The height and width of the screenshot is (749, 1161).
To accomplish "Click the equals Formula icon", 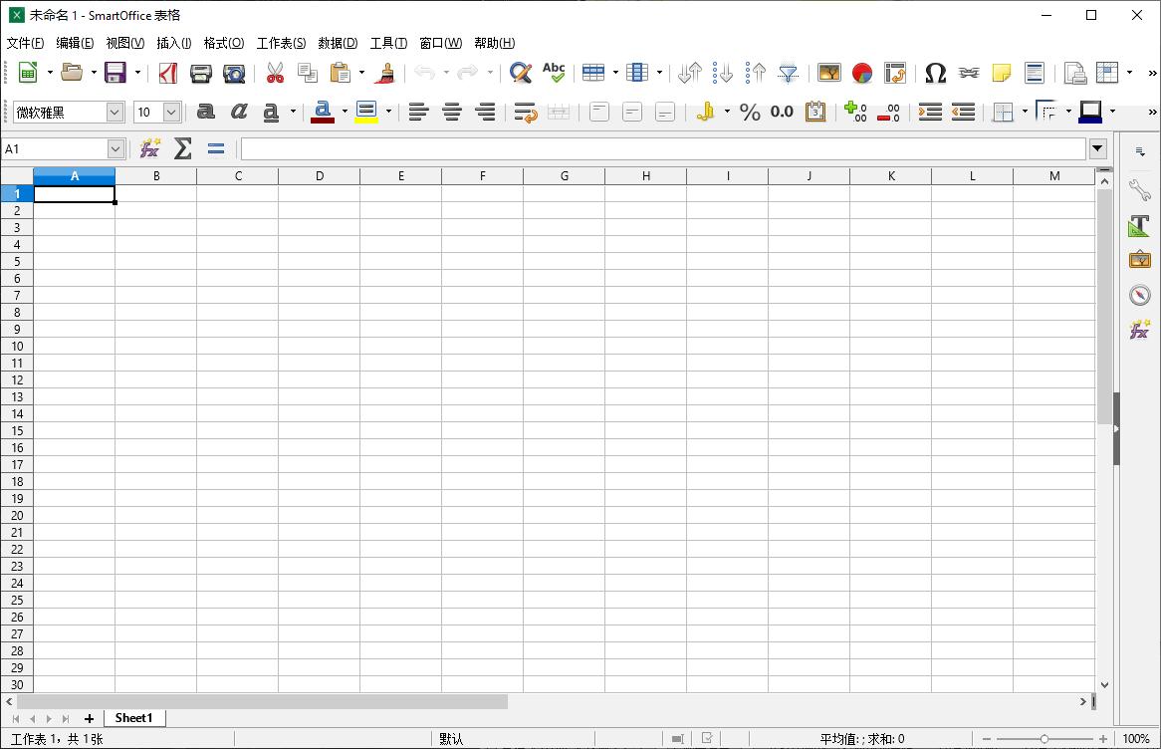I will pos(215,149).
